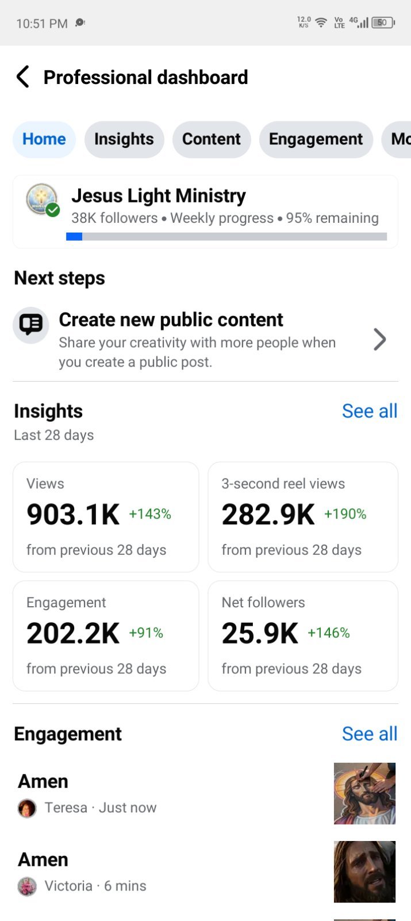Open Victoria's Amen comment post thumbnail

click(364, 871)
